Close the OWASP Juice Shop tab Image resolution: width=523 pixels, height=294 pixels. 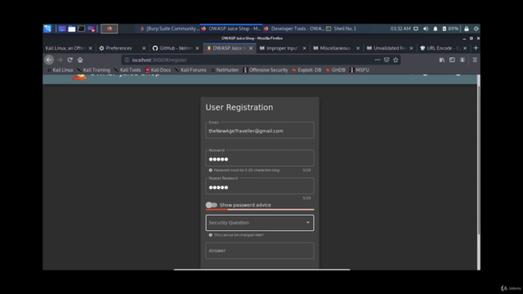click(251, 48)
